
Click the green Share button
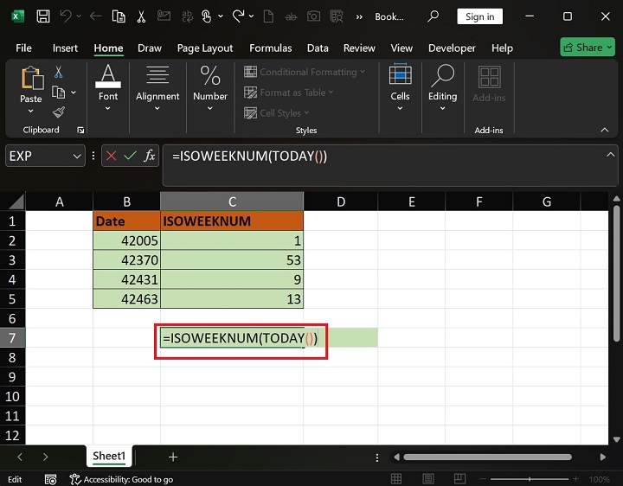588,48
